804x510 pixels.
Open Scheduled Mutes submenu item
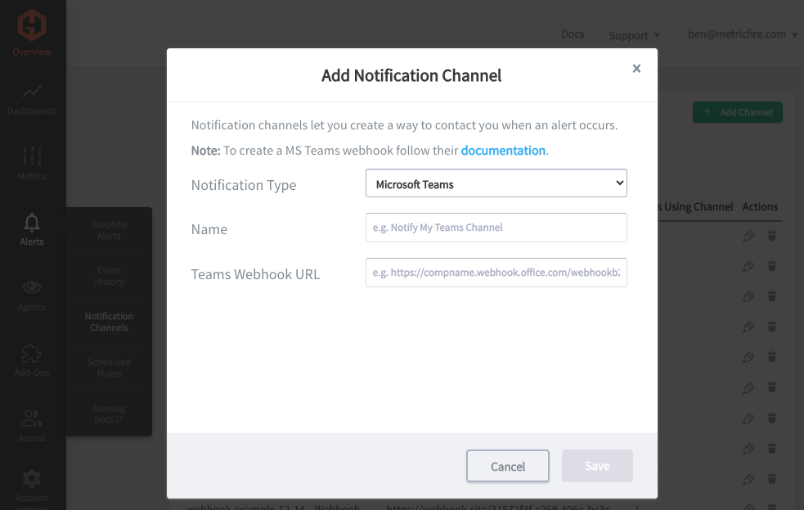pos(110,368)
